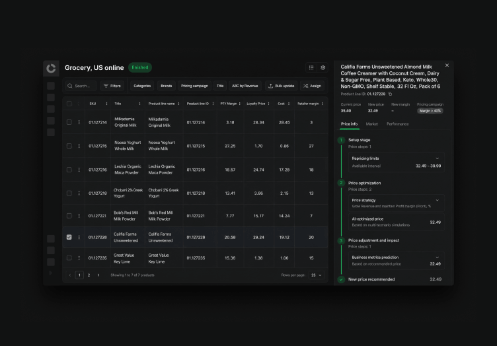497x346 pixels.
Task: Switch to the Performance tab
Action: point(397,124)
